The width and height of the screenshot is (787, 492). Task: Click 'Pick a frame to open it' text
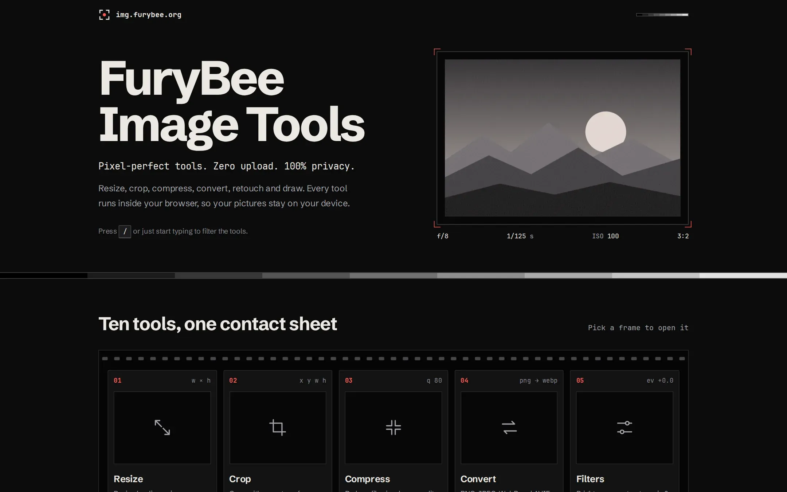(638, 328)
